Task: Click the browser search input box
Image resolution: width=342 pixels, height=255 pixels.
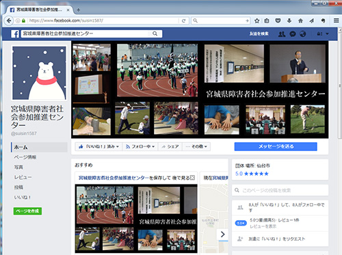Action: click(221, 21)
